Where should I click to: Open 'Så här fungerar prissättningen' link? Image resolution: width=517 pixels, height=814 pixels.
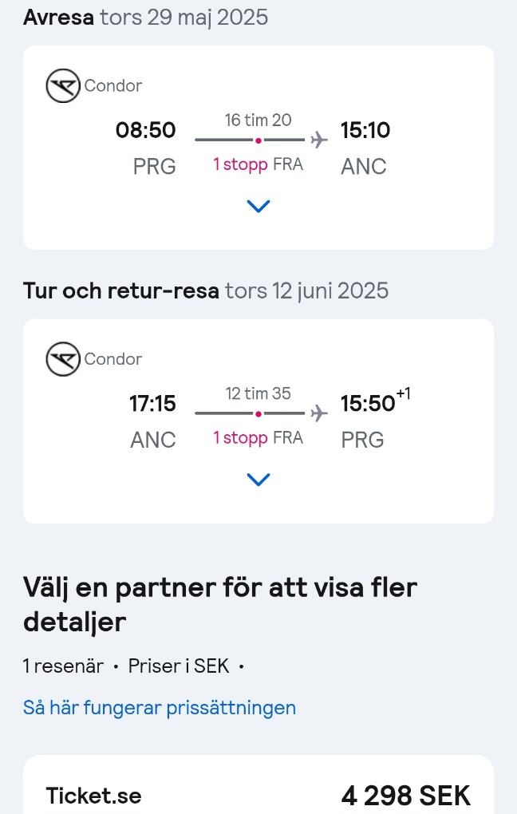point(160,708)
